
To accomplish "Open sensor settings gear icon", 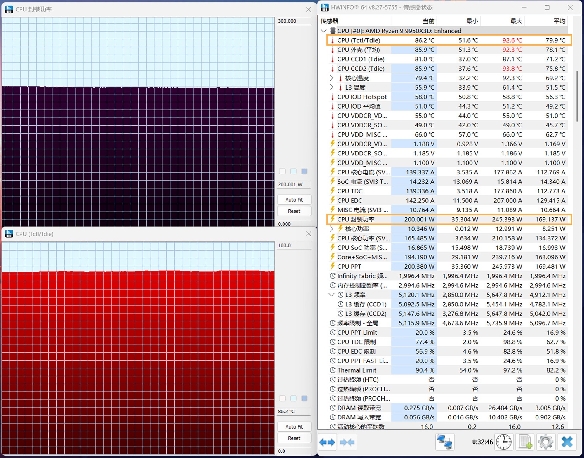I will coord(546,442).
